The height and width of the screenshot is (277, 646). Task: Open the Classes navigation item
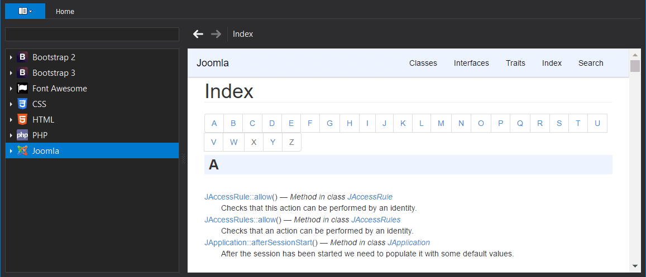click(x=423, y=63)
